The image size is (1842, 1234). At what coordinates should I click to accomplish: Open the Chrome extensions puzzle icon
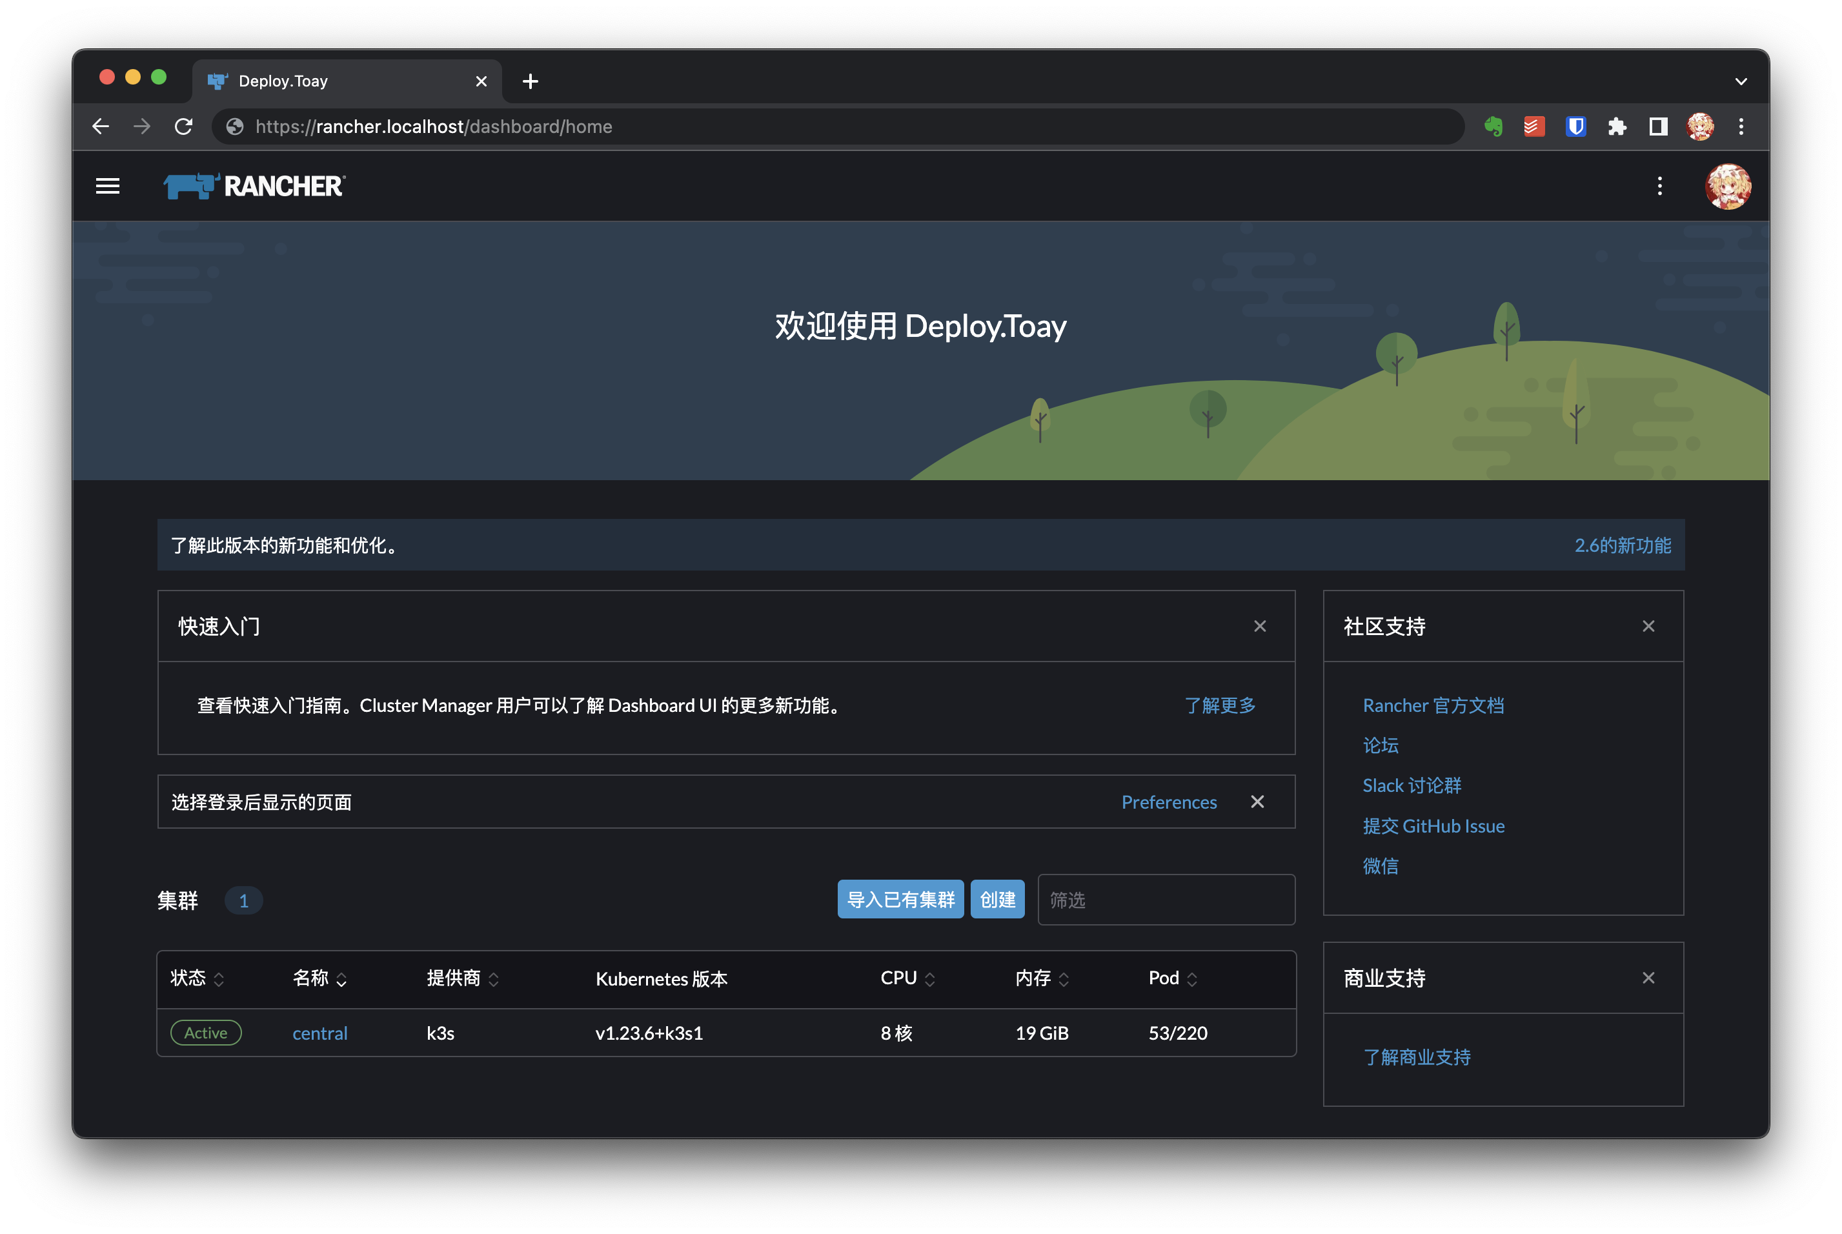1617,126
